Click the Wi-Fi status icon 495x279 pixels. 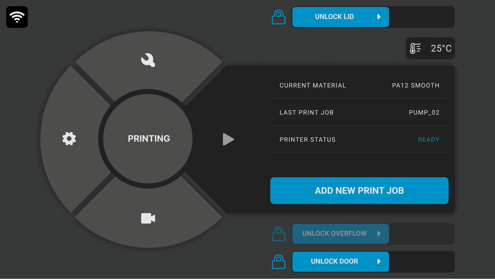pos(17,17)
